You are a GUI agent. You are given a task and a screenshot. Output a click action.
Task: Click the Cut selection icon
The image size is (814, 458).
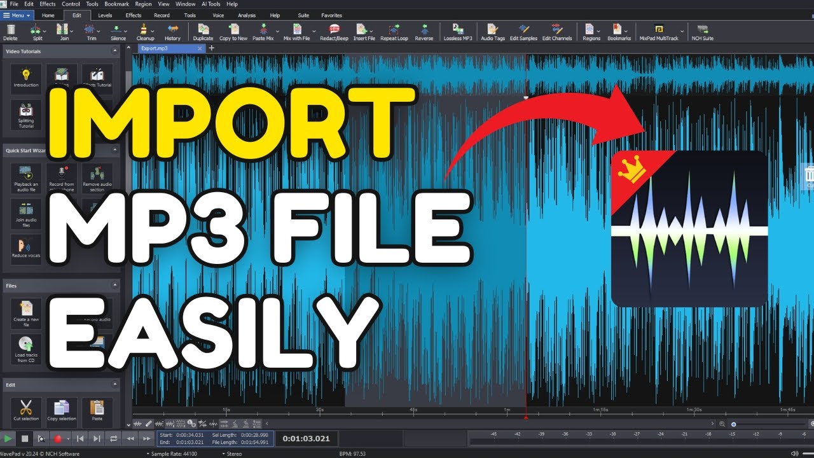(x=26, y=412)
